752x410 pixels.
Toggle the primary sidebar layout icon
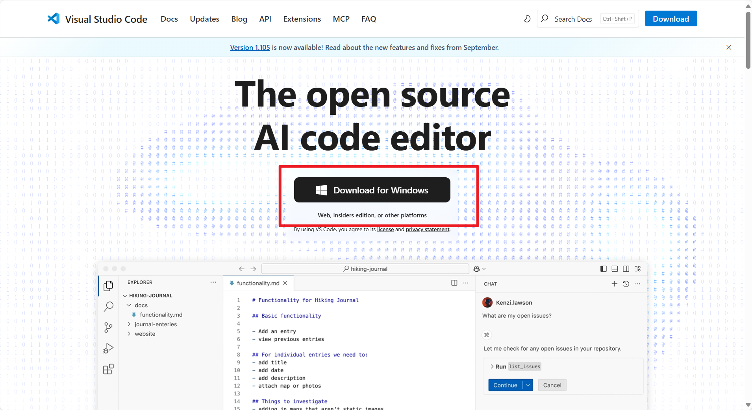click(603, 269)
